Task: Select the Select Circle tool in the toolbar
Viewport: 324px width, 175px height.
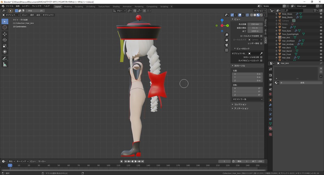Action: (x=5, y=22)
